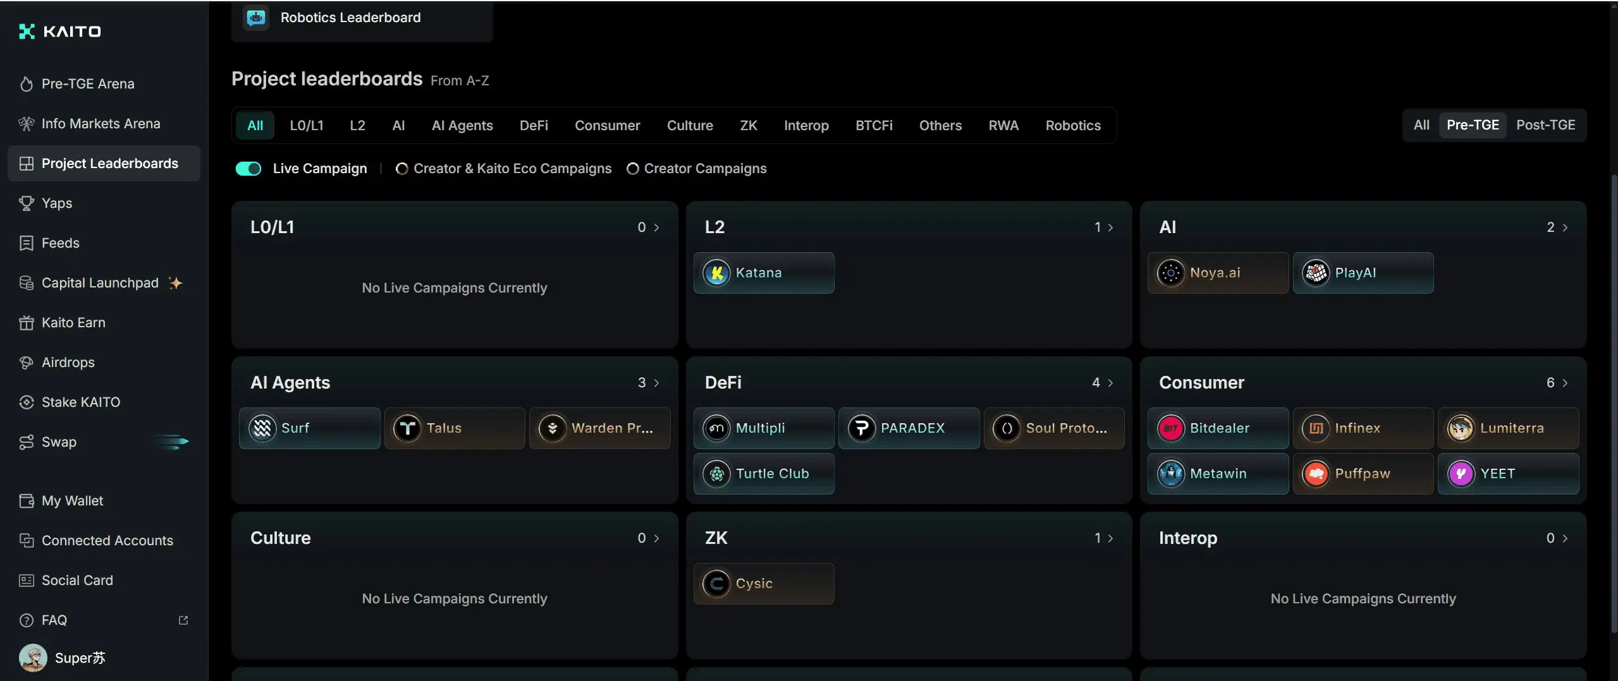Open the Metawin leaderboard card
Image resolution: width=1618 pixels, height=681 pixels.
click(1218, 474)
